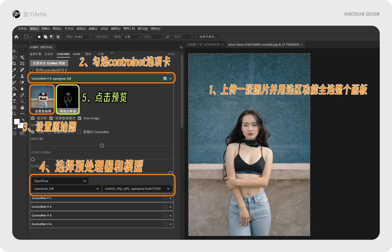Click the 设置所有 CtrlNet 图像 button

pyautogui.click(x=49, y=63)
